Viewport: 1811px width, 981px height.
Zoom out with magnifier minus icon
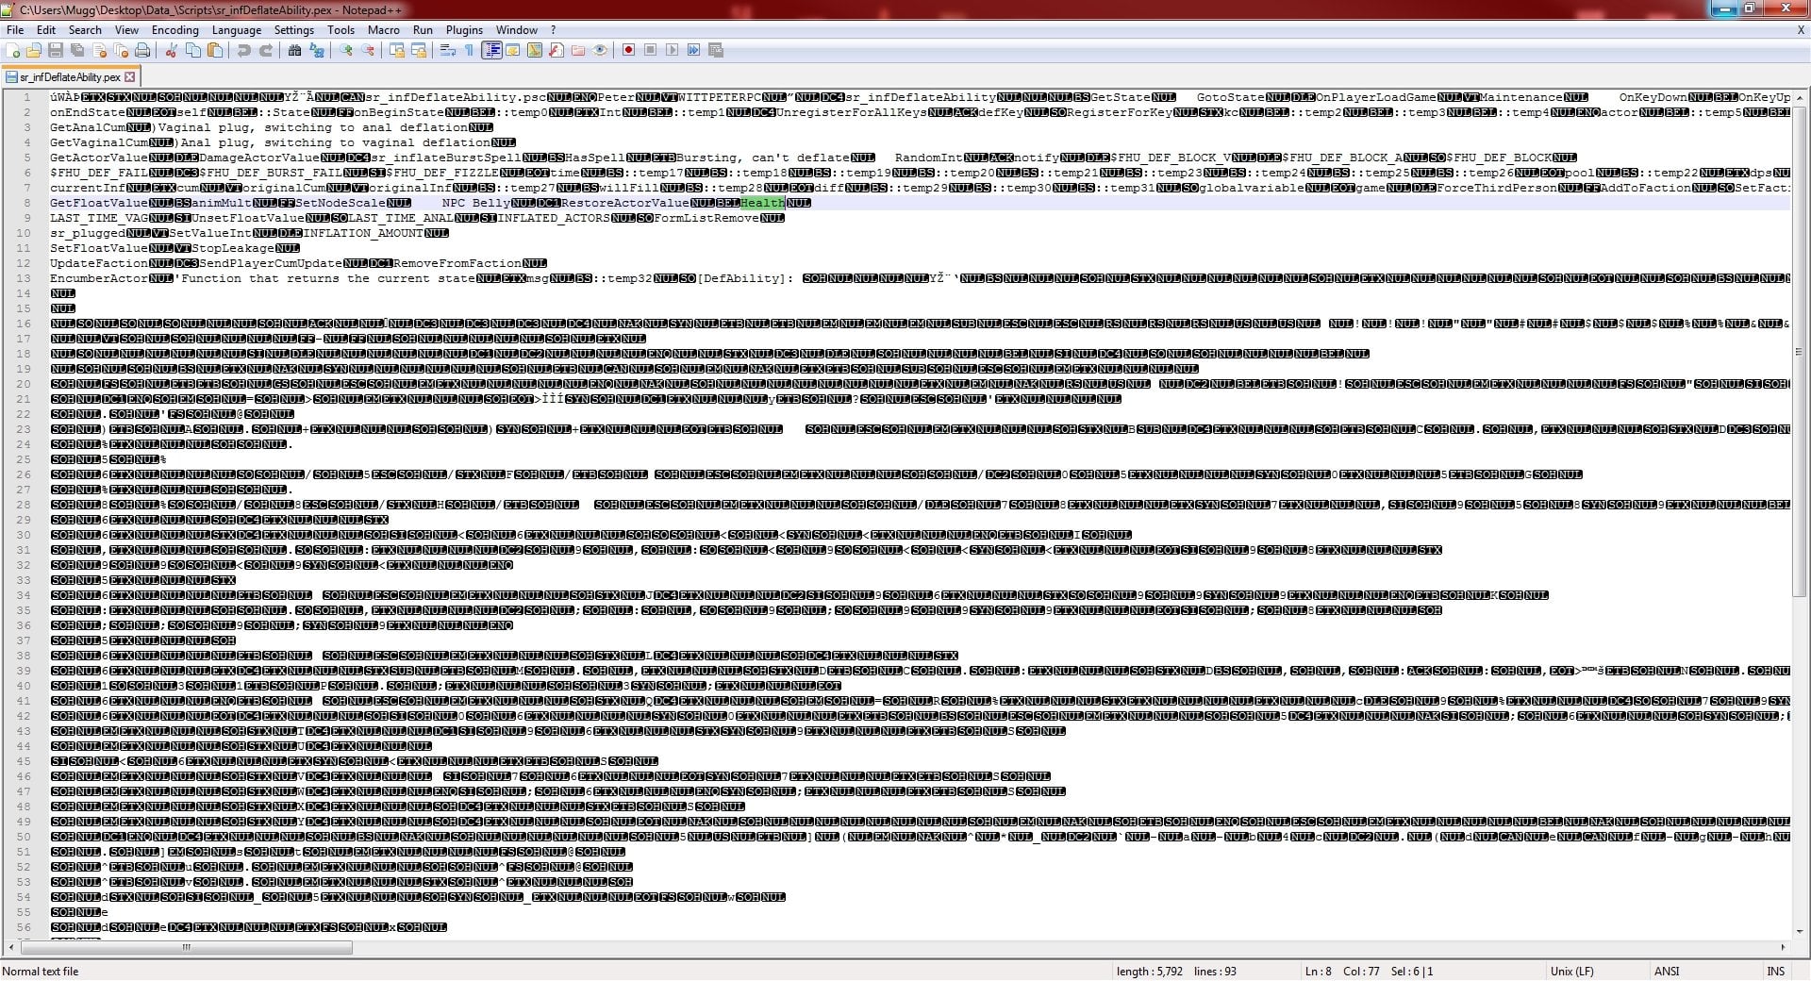368,50
